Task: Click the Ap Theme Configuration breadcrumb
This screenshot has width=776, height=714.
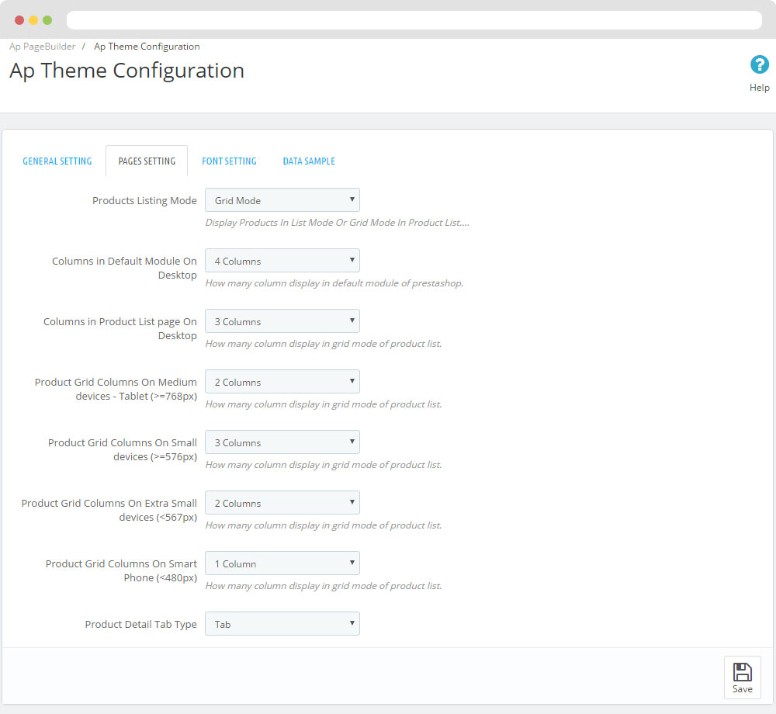Action: click(147, 47)
